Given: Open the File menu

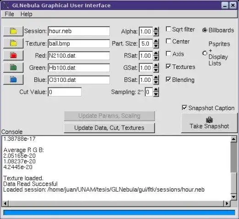Looking at the screenshot, I should tap(9, 14).
